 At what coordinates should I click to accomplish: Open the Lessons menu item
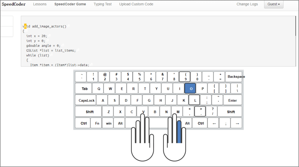point(40,4)
